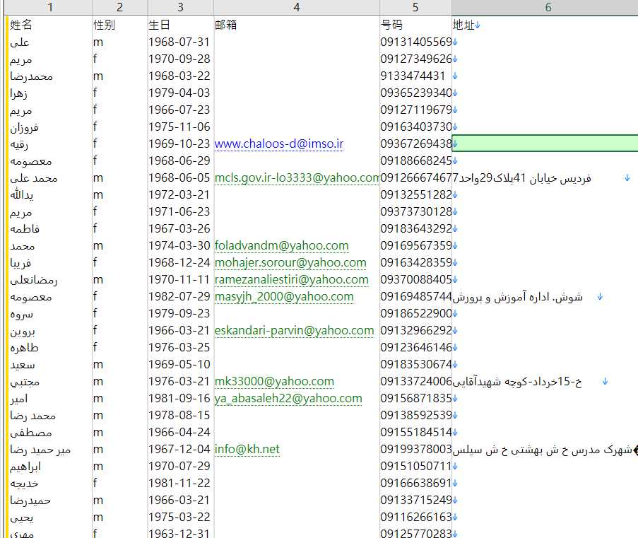Screen dimensions: 638x538
Task: Select birthday cell 1979-04-03
Action: coord(180,93)
